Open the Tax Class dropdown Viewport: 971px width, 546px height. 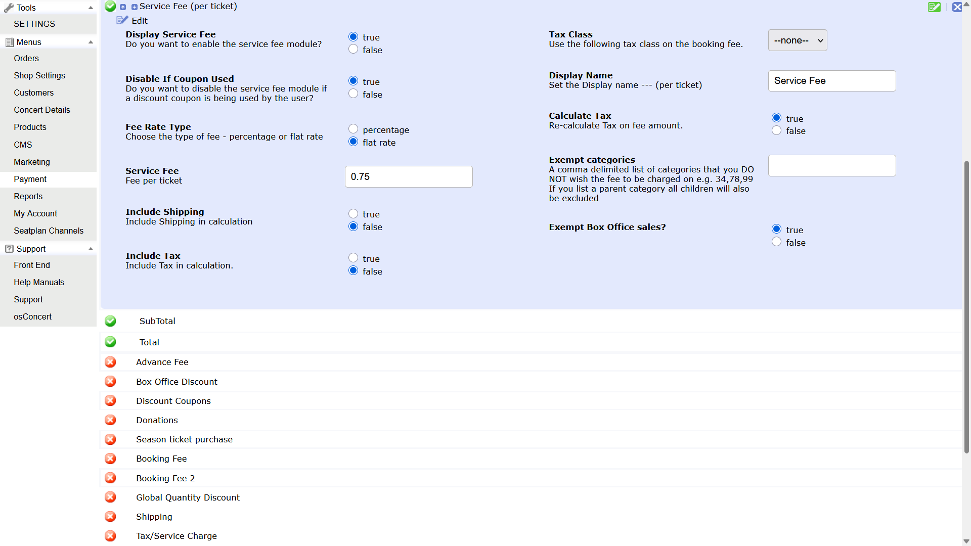(x=798, y=40)
